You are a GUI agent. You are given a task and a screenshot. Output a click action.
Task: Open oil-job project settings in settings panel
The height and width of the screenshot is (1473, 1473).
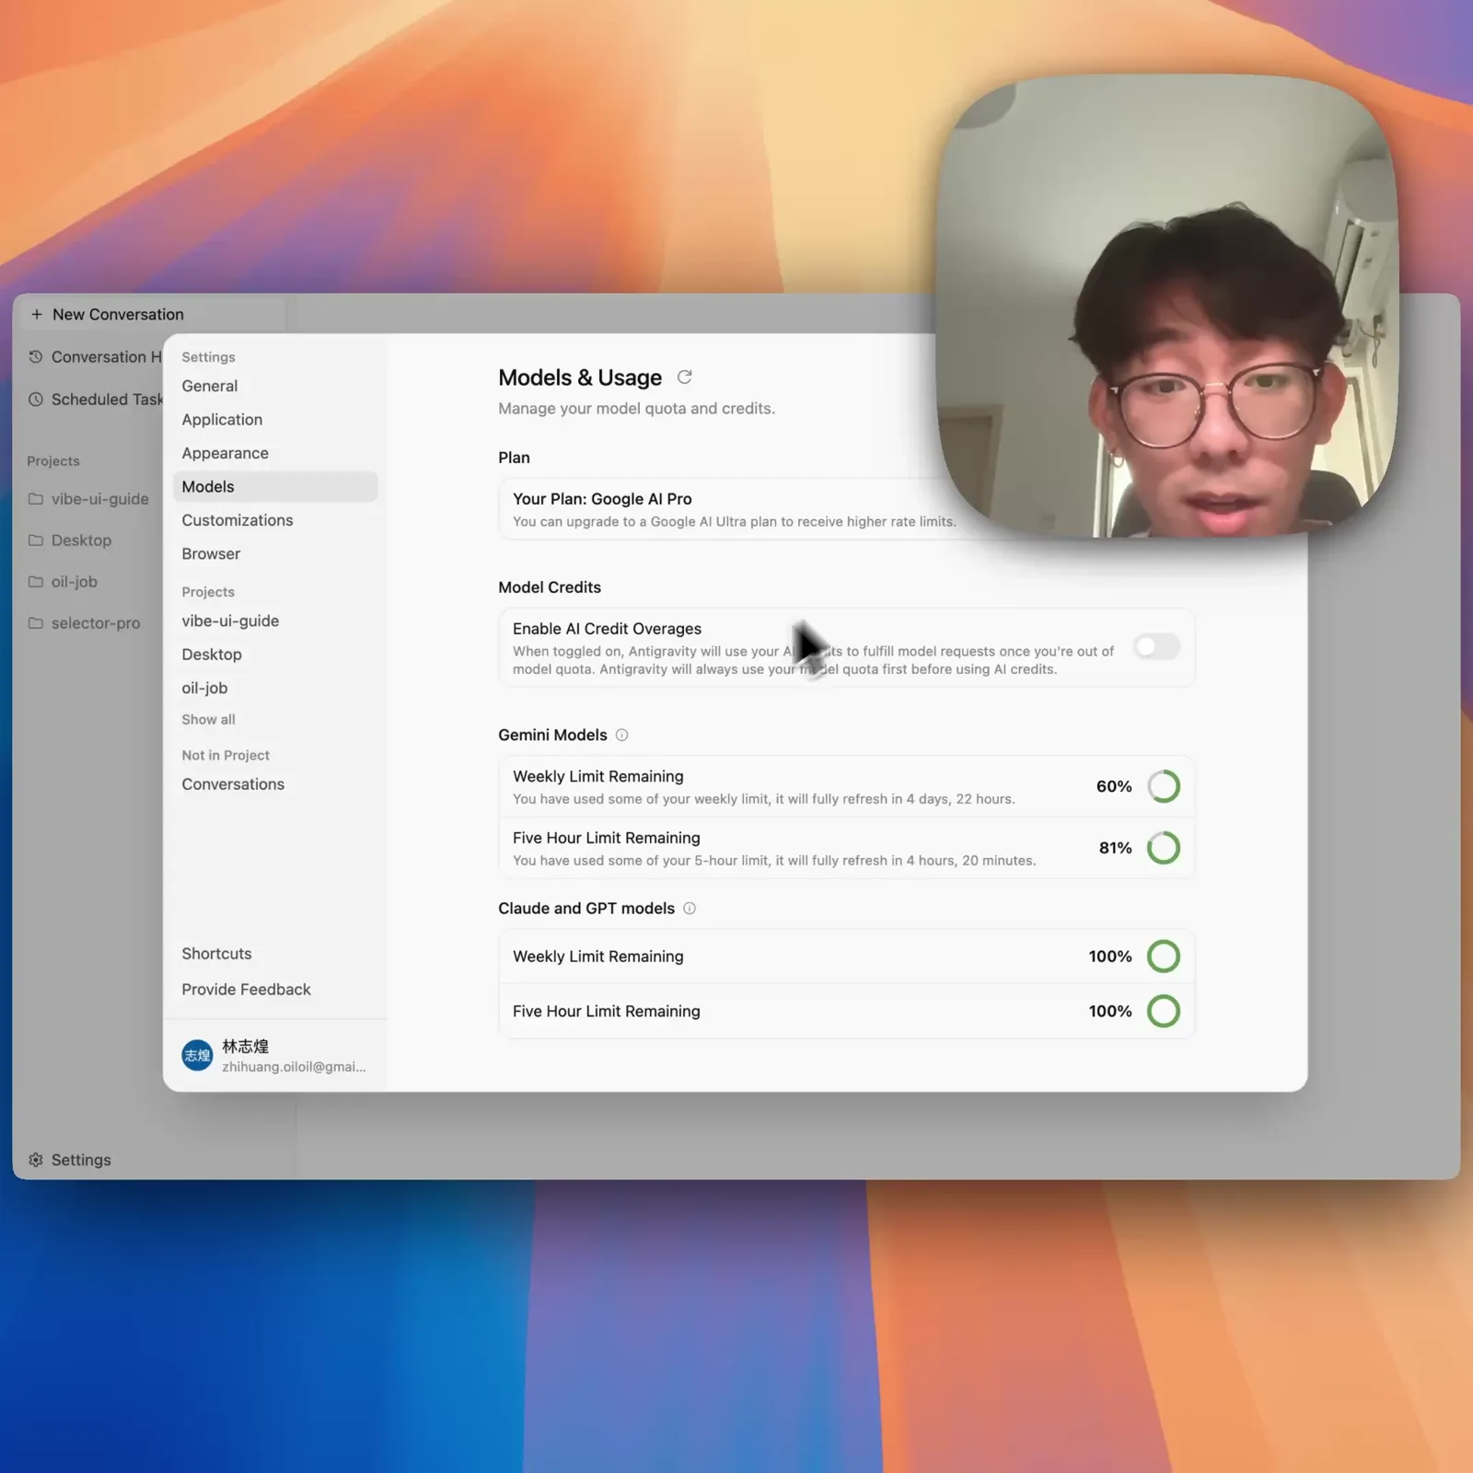275,689
